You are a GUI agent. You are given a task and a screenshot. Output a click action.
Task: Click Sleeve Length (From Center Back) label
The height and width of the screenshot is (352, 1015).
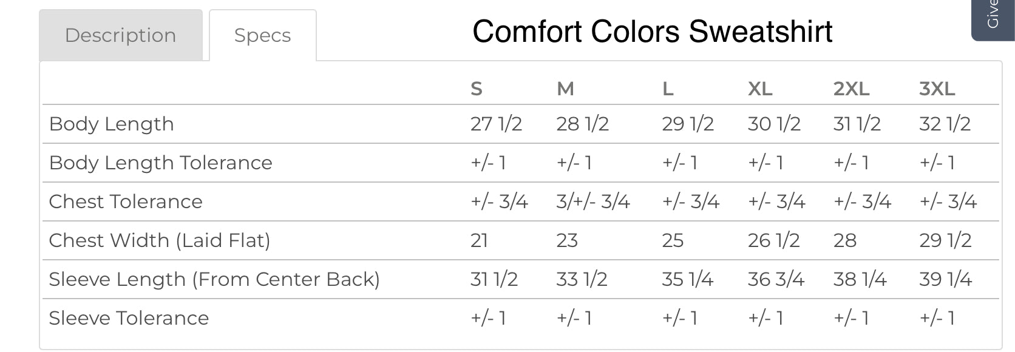pos(214,279)
